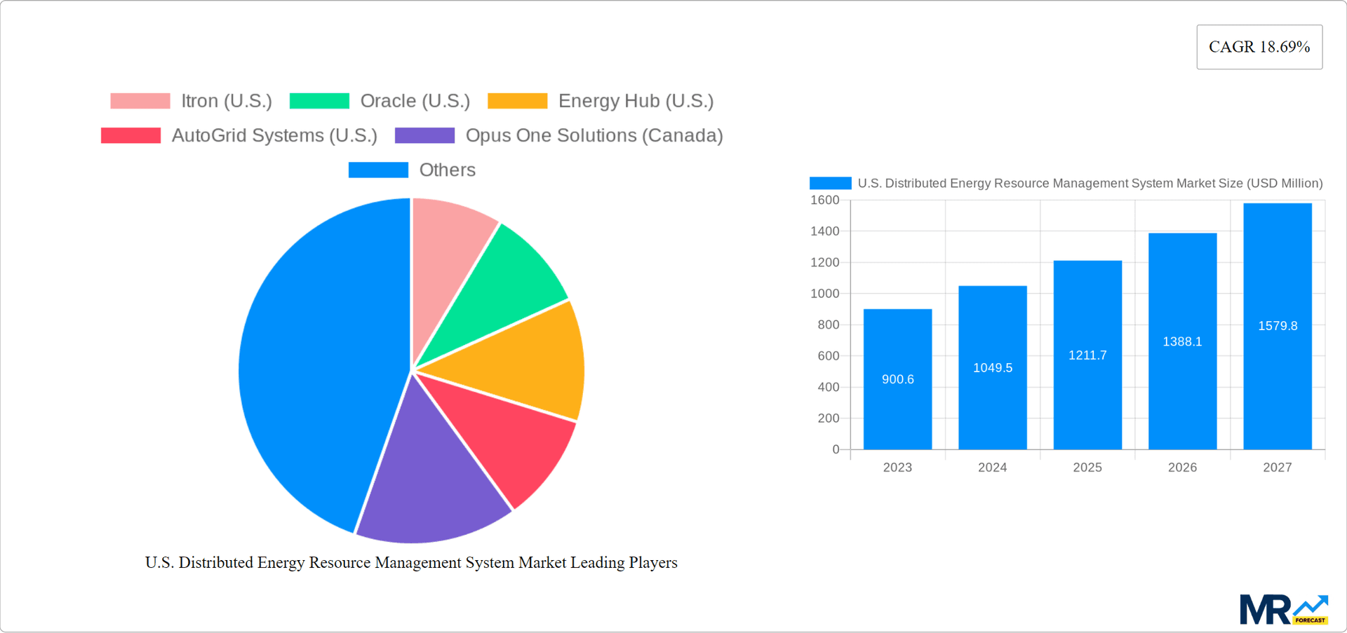Click the purple Opus One Solutions legend swatch
The image size is (1347, 633).
pos(424,135)
